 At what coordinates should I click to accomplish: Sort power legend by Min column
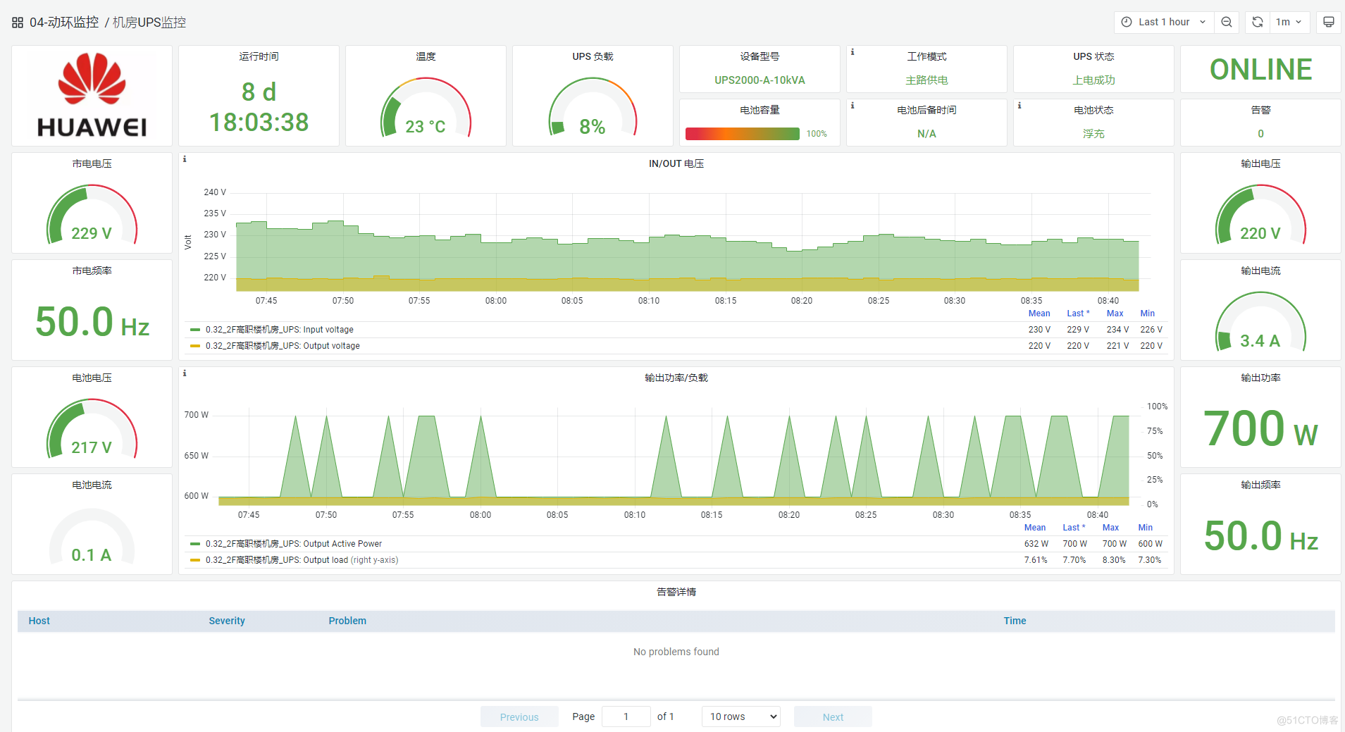tap(1145, 528)
